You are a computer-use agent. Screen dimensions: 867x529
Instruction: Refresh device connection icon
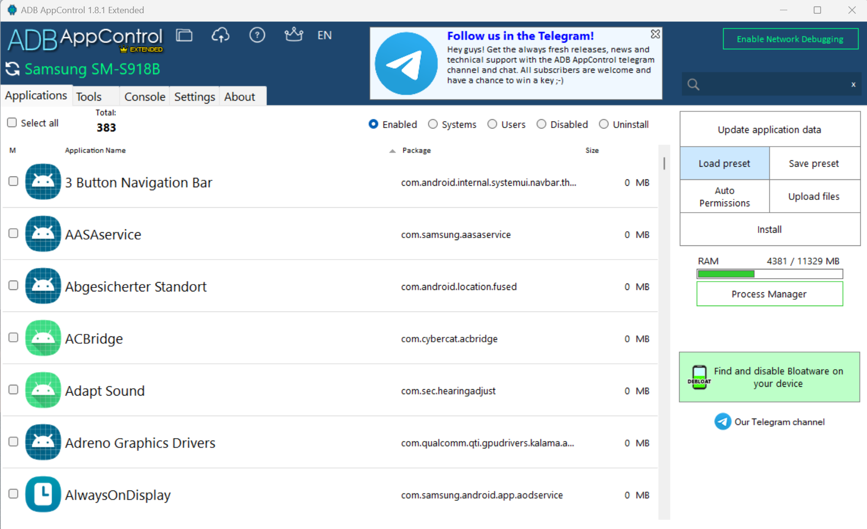click(13, 69)
